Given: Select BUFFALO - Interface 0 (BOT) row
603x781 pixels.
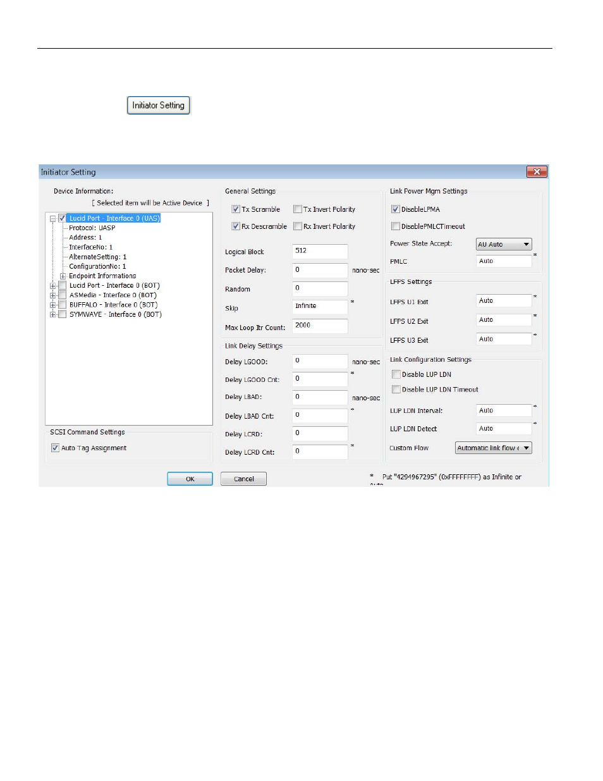Looking at the screenshot, I should click(x=113, y=305).
